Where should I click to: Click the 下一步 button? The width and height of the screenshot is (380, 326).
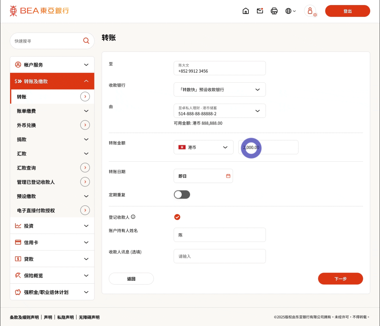(x=340, y=279)
